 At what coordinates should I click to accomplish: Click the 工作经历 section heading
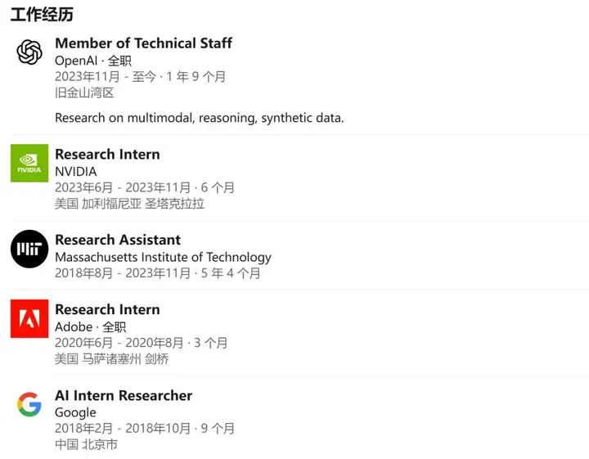click(42, 15)
